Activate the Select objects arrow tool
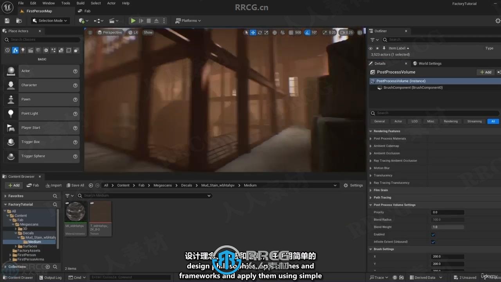 (246, 33)
